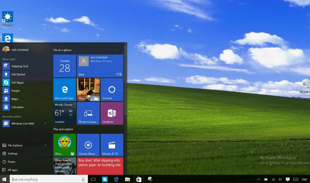Image resolution: width=310 pixels, height=183 pixels.
Task: Click the 'Play and explore' group title
Action: click(x=63, y=129)
